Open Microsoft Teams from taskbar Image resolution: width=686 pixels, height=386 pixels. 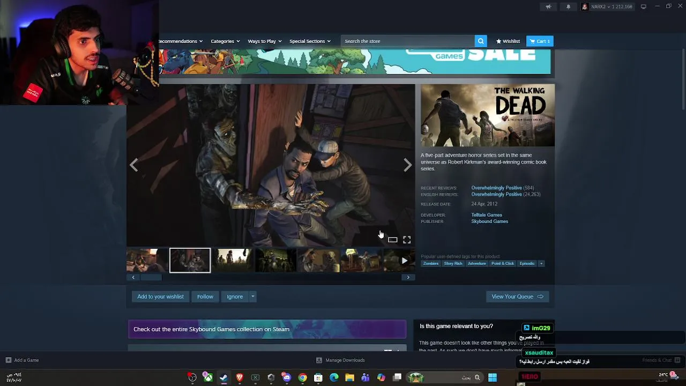366,377
